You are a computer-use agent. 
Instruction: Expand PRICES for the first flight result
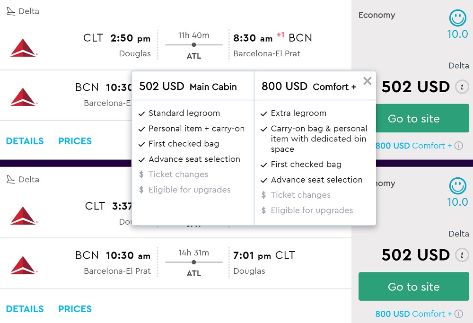click(75, 141)
